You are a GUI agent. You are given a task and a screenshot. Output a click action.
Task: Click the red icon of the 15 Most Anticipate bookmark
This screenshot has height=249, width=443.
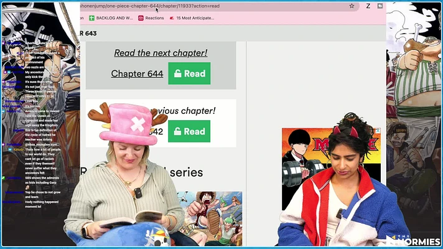pos(172,18)
